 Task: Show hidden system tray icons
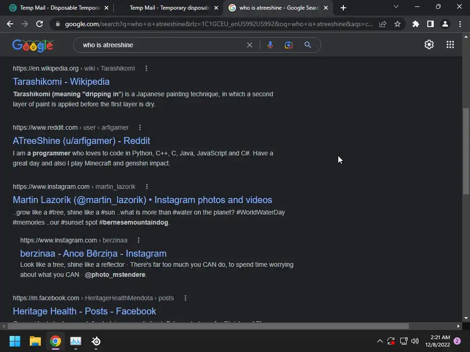click(x=380, y=341)
